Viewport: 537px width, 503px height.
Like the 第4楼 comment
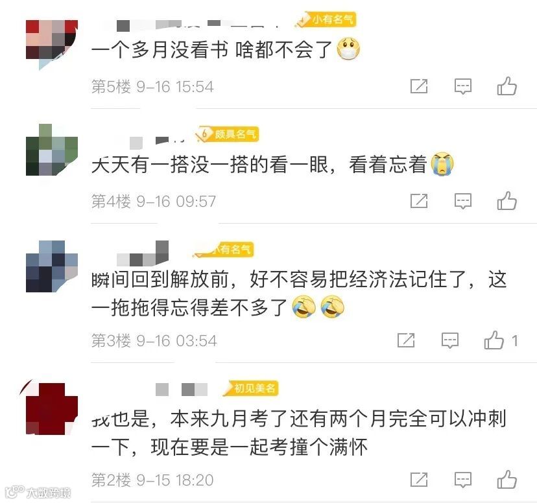click(507, 200)
